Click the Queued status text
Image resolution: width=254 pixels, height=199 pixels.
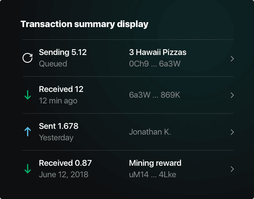pos(53,64)
